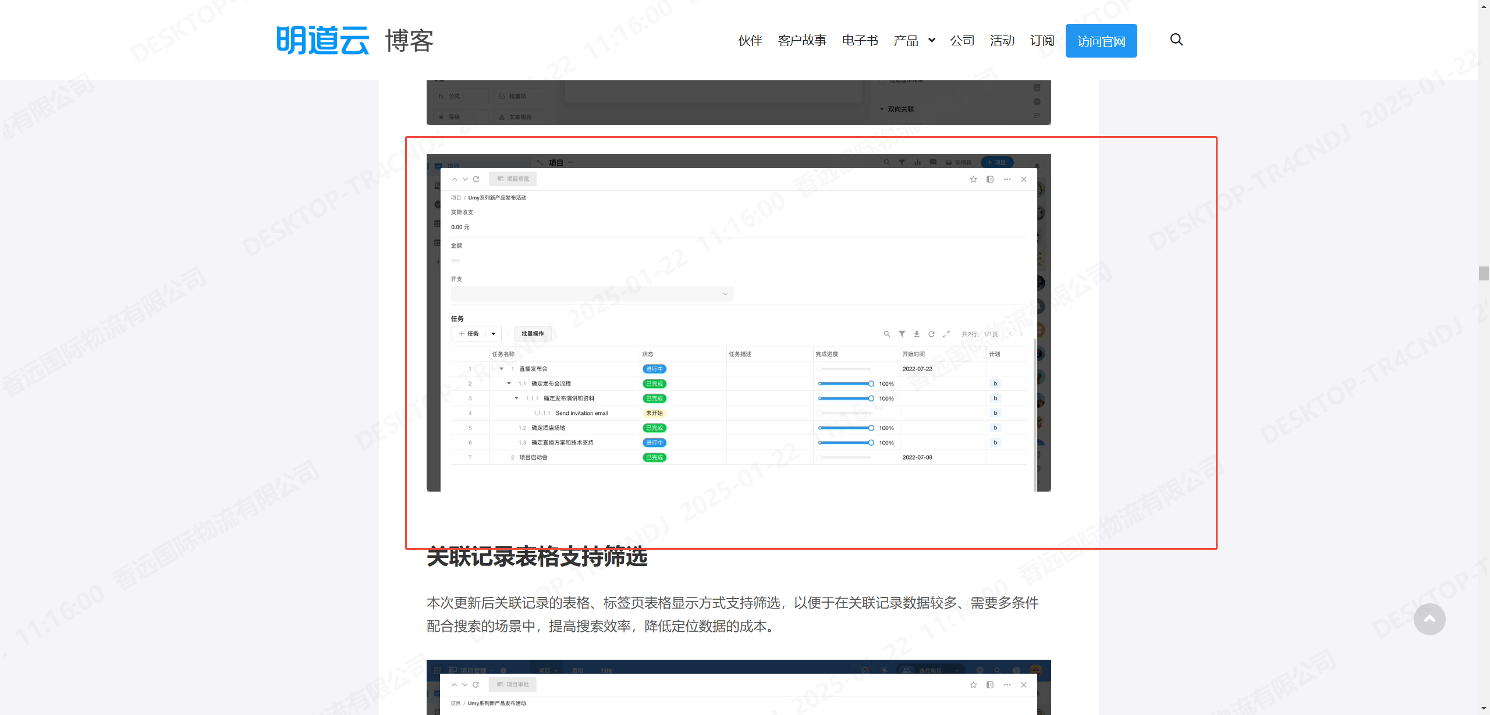Click the filter funnel icon above task table
This screenshot has width=1490, height=715.
[x=902, y=334]
